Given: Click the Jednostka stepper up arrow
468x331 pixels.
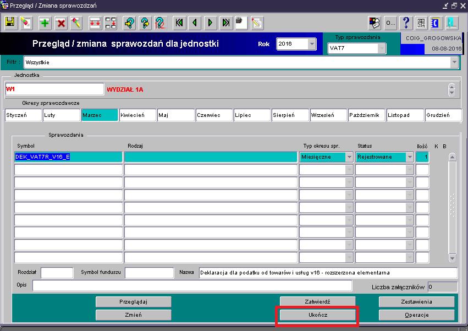Looking at the screenshot, I should coord(452,87).
